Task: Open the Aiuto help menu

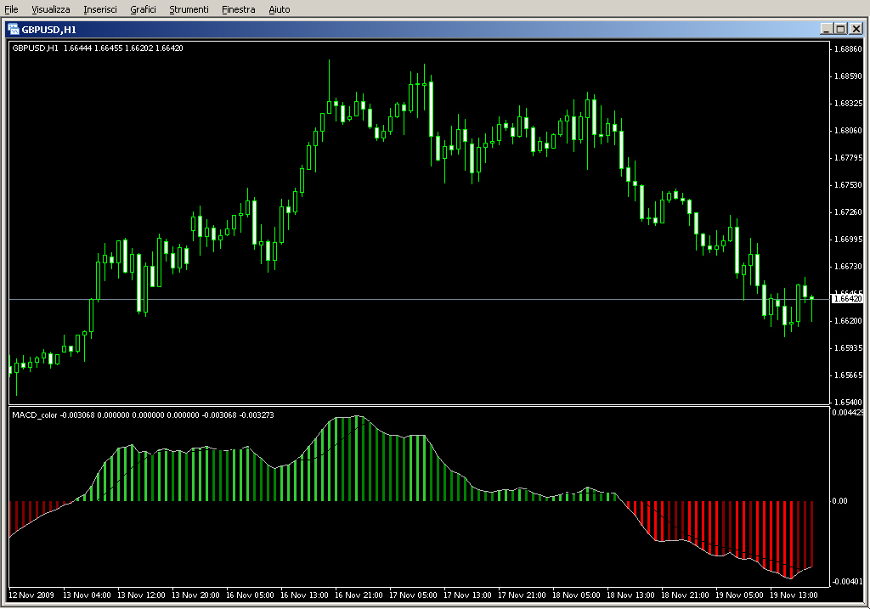Action: click(279, 9)
